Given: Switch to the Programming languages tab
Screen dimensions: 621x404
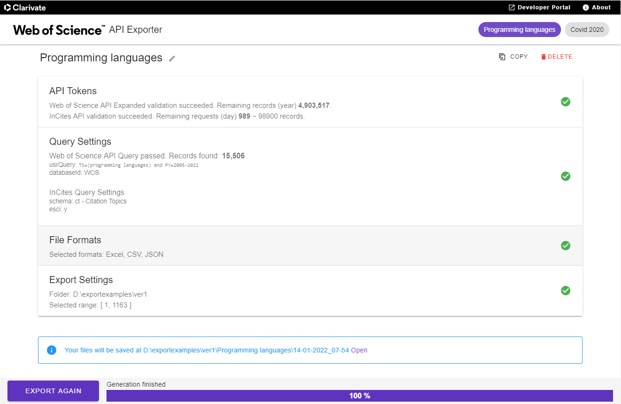Looking at the screenshot, I should (520, 30).
